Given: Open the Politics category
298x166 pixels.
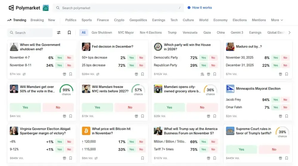Looking at the screenshot, I should coord(71,20).
